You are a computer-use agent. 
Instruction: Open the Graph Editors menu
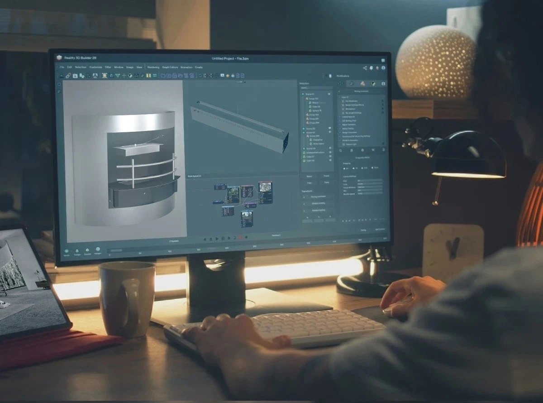[170, 67]
